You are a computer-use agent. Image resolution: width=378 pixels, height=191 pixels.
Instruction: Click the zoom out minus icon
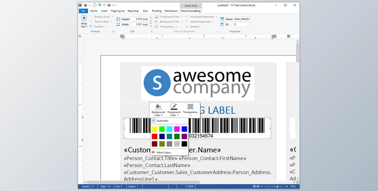(262, 186)
